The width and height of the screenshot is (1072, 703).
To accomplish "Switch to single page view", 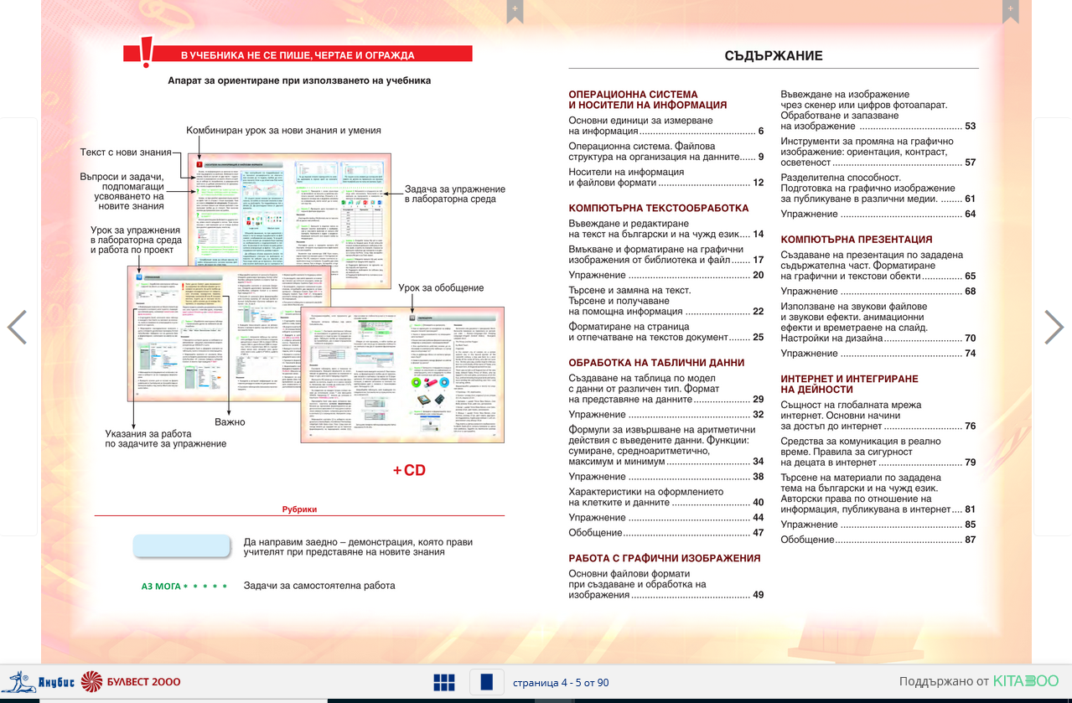I will point(486,682).
